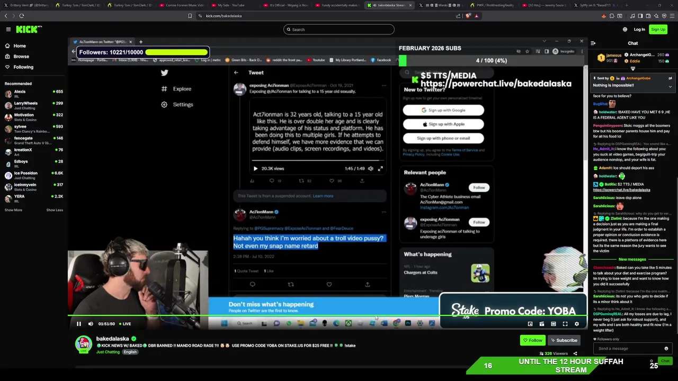Focus the Kick search box
The image size is (678, 381).
coord(339,30)
